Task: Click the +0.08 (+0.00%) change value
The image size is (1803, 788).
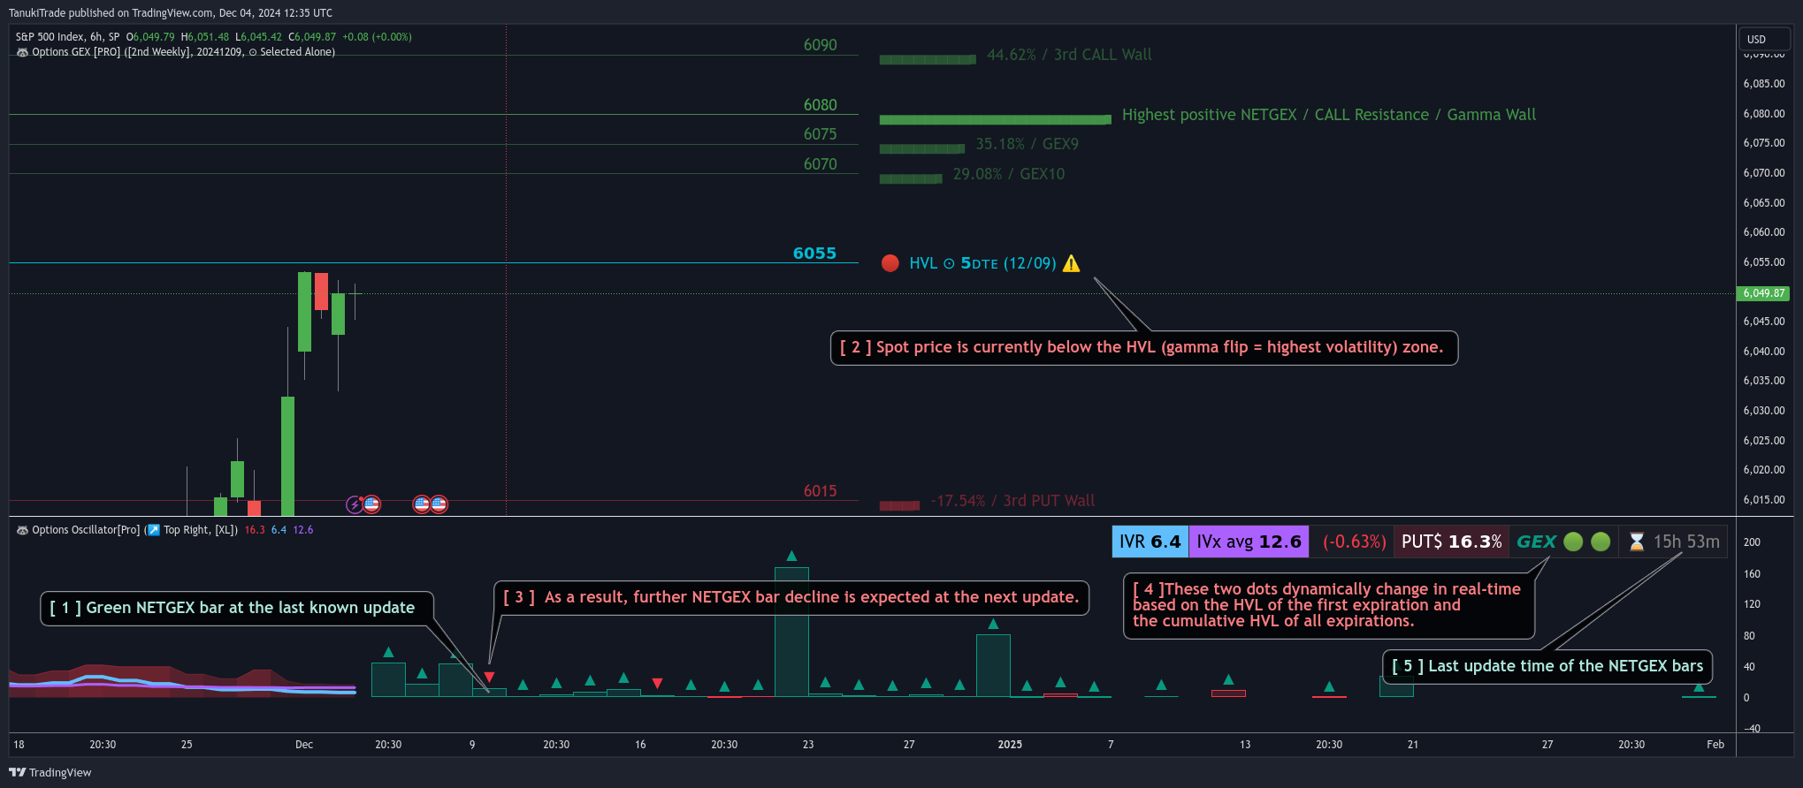Action: pyautogui.click(x=378, y=37)
